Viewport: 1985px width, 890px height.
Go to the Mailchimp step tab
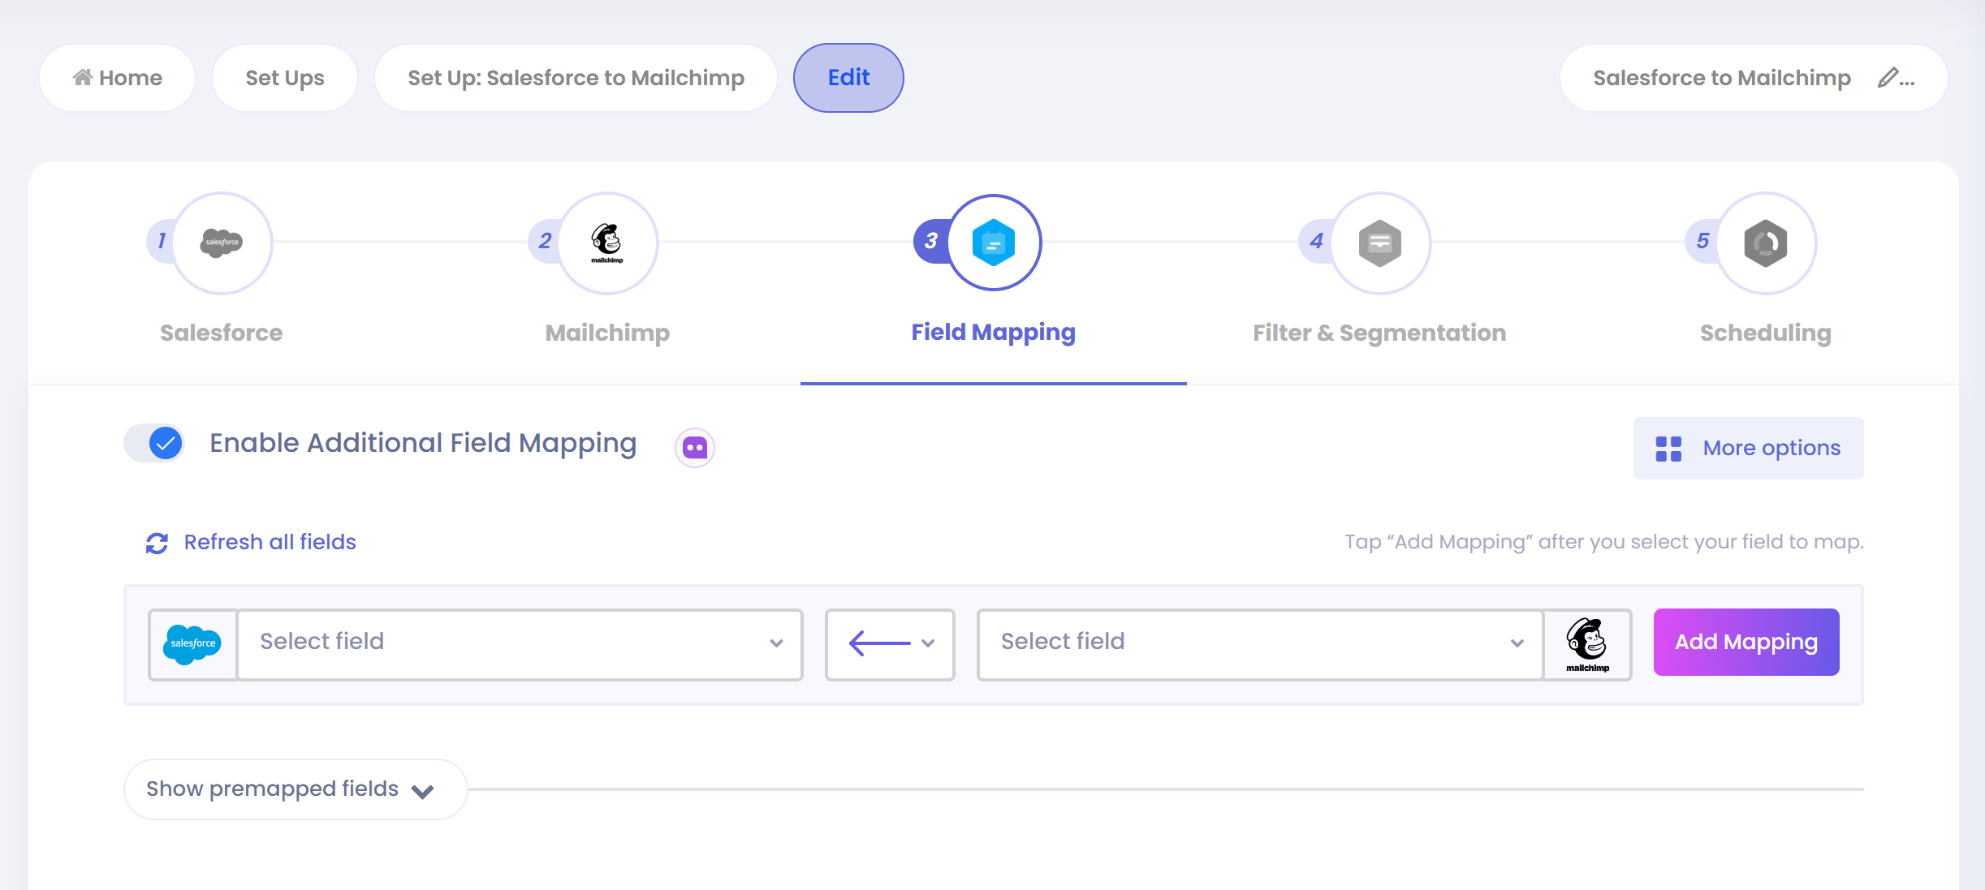(607, 272)
